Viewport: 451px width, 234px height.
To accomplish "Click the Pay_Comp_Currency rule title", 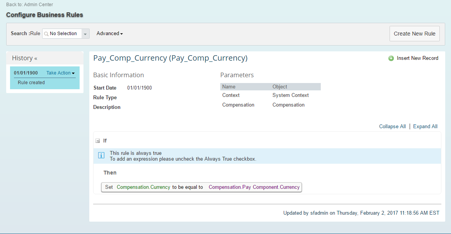I will pyautogui.click(x=170, y=58).
